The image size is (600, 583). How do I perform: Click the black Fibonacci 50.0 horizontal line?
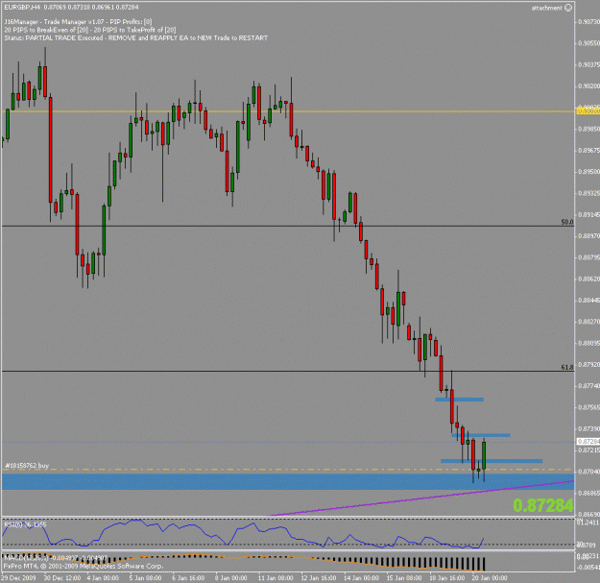coord(288,227)
